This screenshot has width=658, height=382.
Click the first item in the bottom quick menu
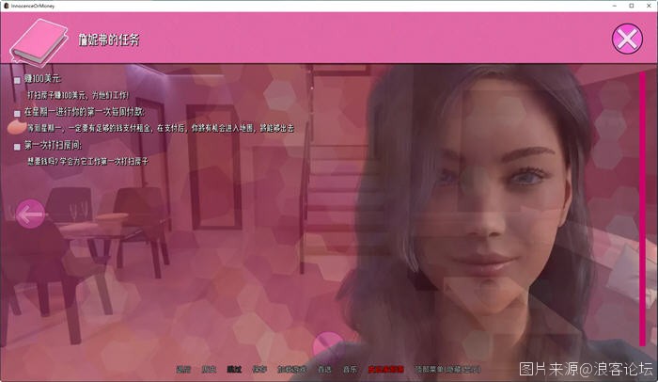coord(183,370)
